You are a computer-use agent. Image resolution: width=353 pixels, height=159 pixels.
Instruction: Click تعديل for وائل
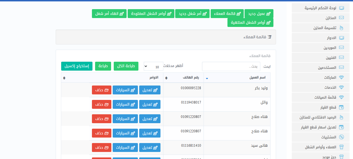pos(150,104)
